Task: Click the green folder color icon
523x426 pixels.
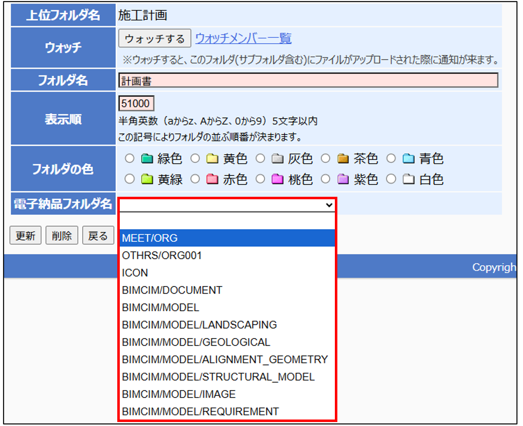Action: 147,159
